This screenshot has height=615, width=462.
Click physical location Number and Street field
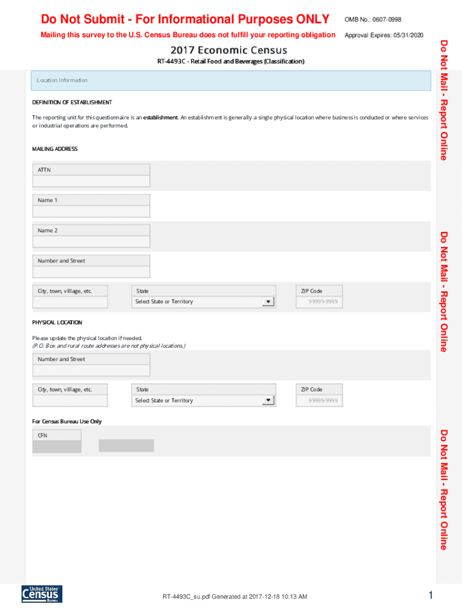point(91,371)
